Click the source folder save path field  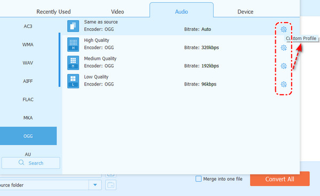pos(44,185)
